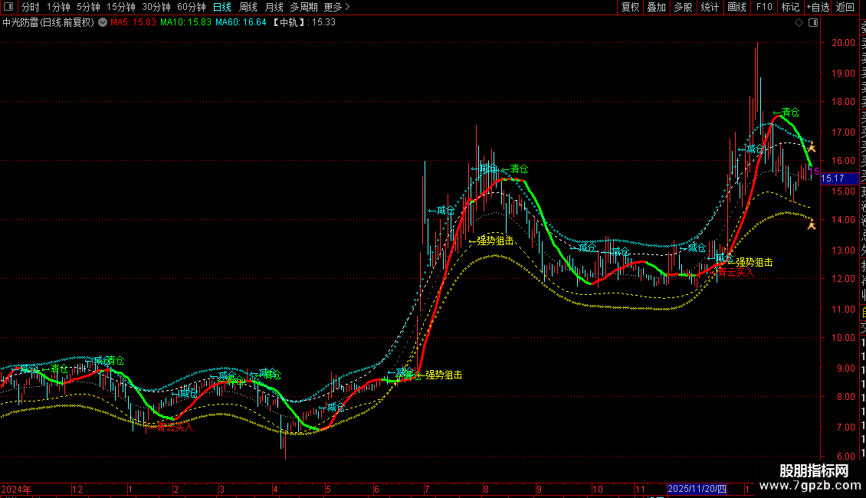866x498 pixels.
Task: Click the chart title 中光防雷(日线.前复权)
Action: pyautogui.click(x=48, y=22)
